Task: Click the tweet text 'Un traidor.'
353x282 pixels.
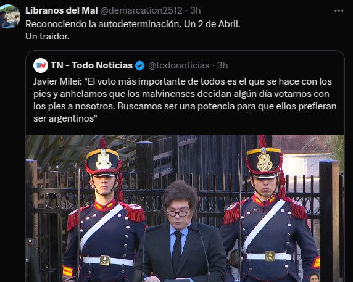Action: point(48,36)
